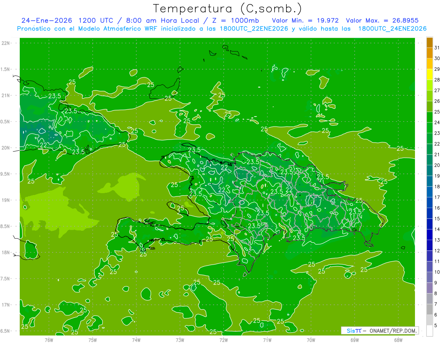Viewport: 447px width, 345px height.
Task: Click the "17" label on the color scale
Action: (x=437, y=197)
